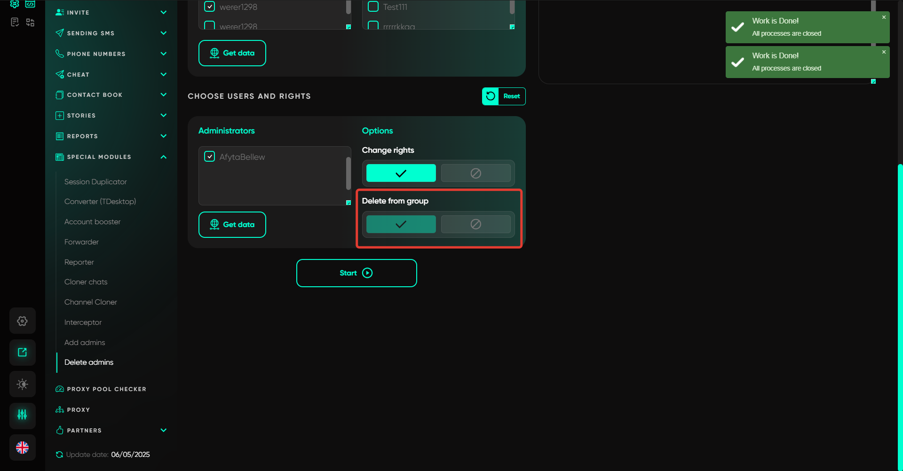Click Reset button for users and rights
903x471 pixels.
point(504,96)
